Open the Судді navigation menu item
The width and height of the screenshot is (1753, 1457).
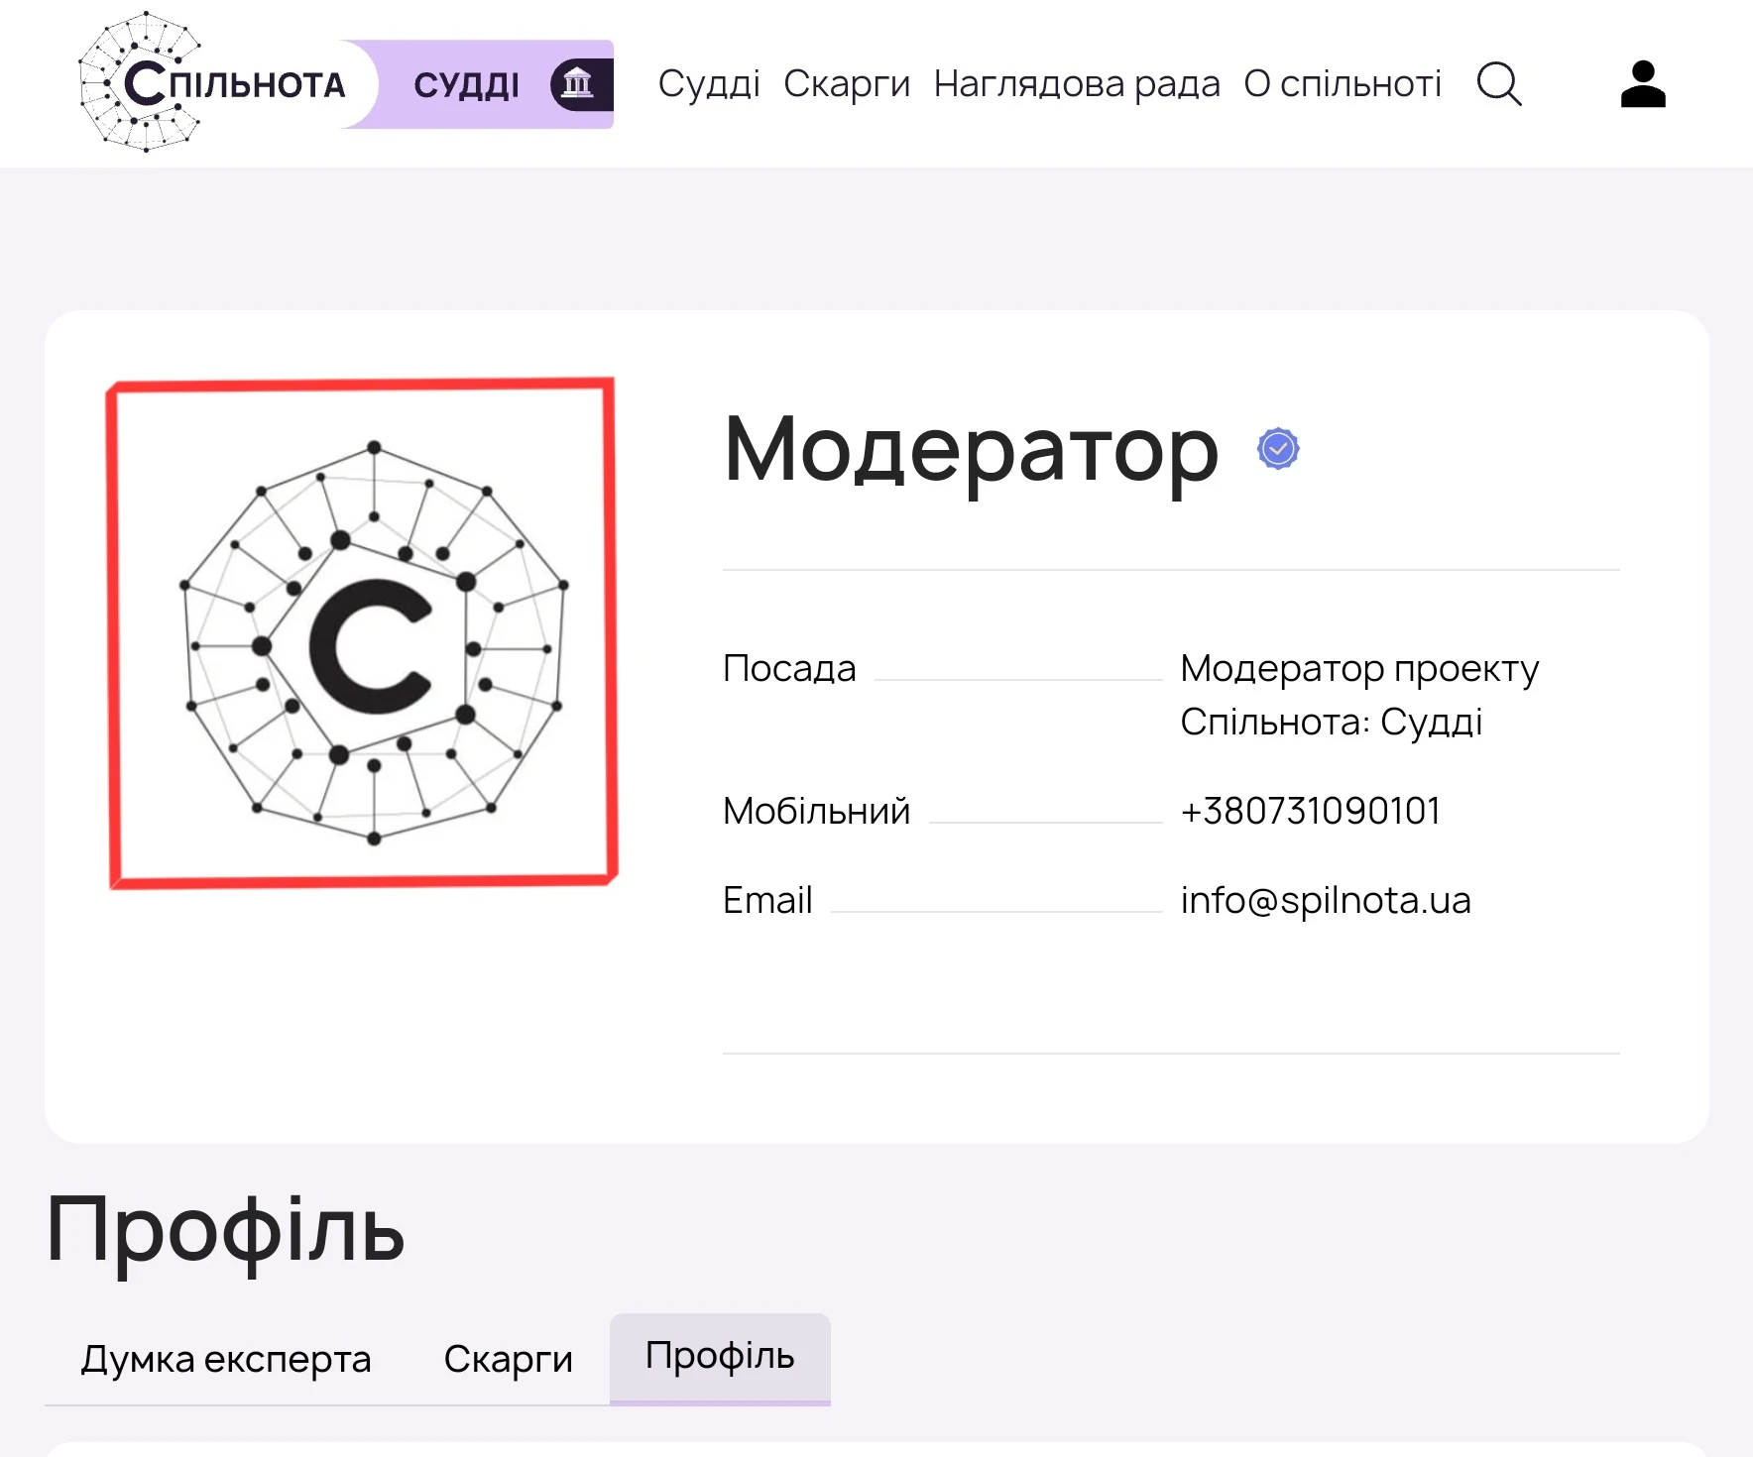[x=709, y=84]
